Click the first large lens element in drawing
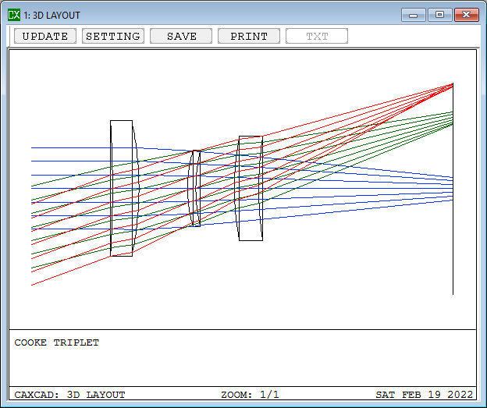This screenshot has width=487, height=408. pos(124,188)
